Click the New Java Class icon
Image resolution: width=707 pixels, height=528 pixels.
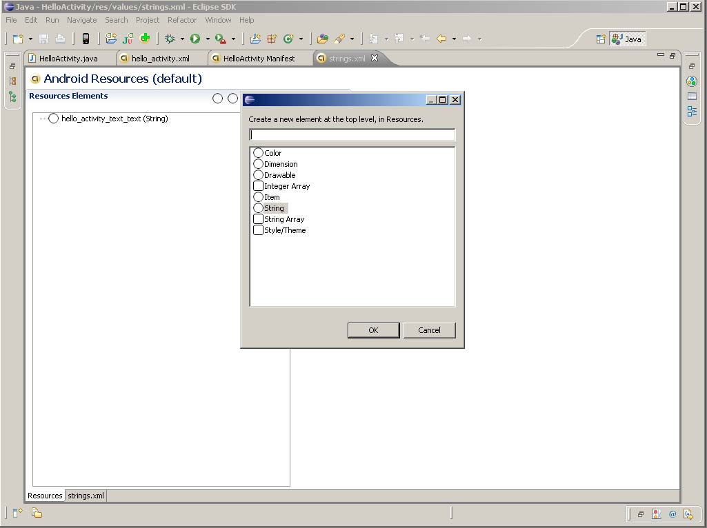pos(288,39)
